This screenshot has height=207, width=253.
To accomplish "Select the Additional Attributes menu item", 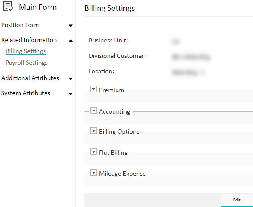I will [x=30, y=78].
